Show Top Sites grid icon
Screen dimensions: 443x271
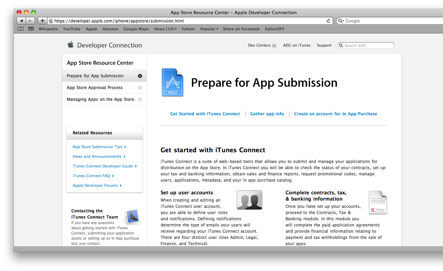pos(31,29)
